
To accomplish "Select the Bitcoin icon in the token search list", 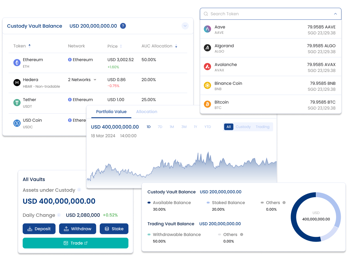I will [x=207, y=104].
